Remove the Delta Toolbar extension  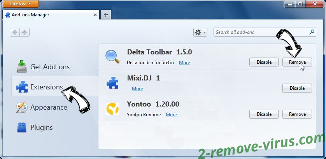[x=297, y=62]
